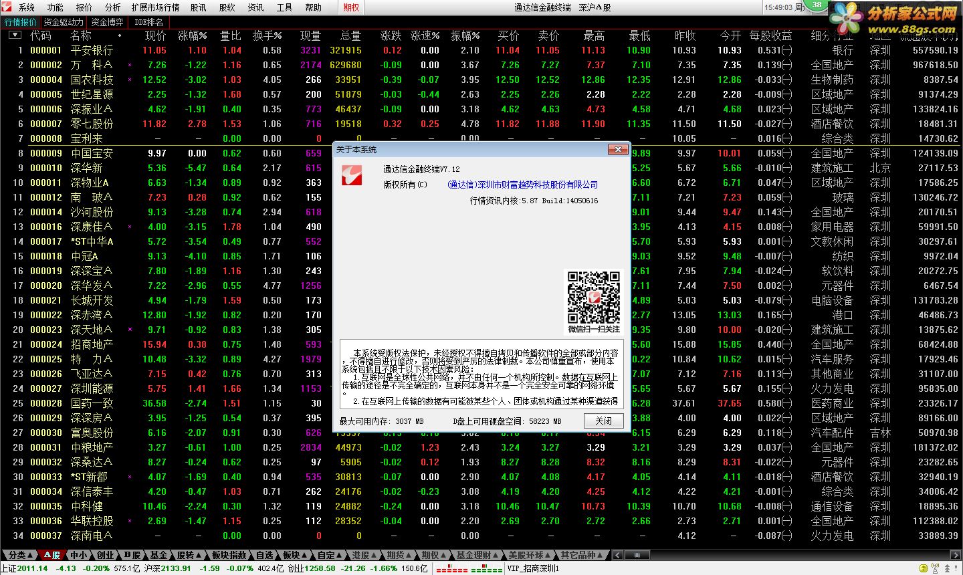Click the yellow status icon in status bar
The width and height of the screenshot is (963, 575).
[x=924, y=568]
